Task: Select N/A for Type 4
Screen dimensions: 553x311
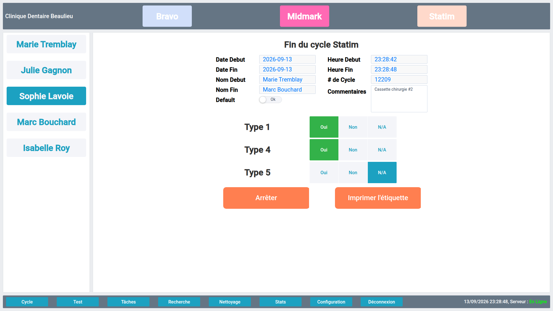Action: tap(382, 150)
